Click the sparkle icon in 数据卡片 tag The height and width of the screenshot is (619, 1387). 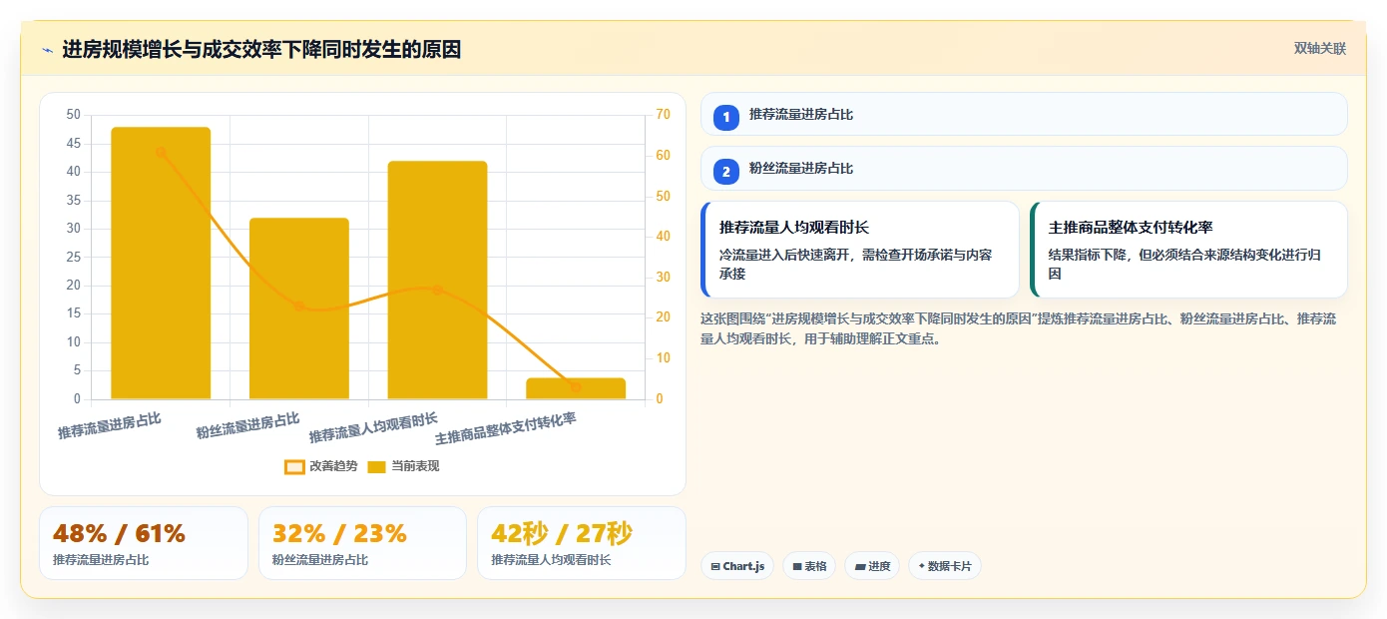pos(921,566)
